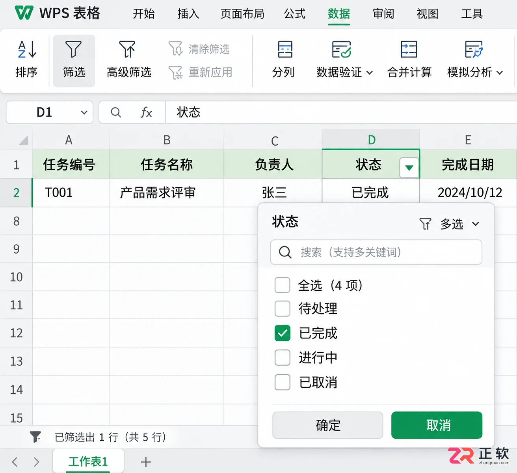Open the 页面布局 tab

242,14
